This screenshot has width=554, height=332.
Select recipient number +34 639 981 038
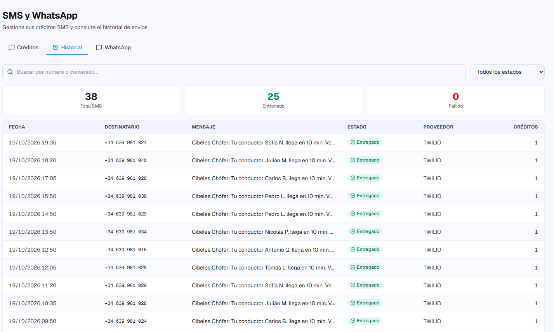click(126, 196)
